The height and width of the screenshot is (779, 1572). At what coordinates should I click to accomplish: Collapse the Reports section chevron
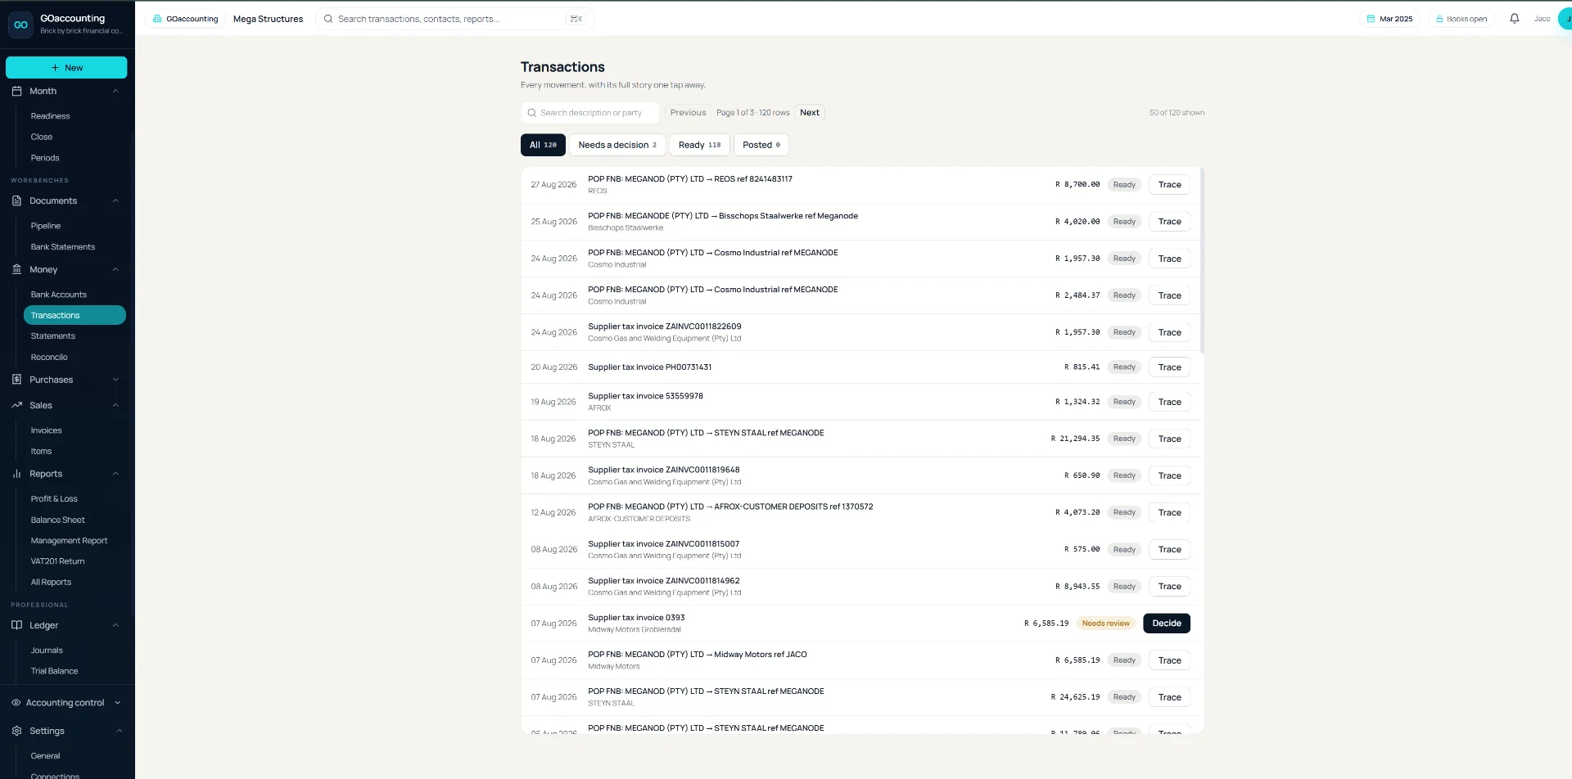(x=115, y=474)
